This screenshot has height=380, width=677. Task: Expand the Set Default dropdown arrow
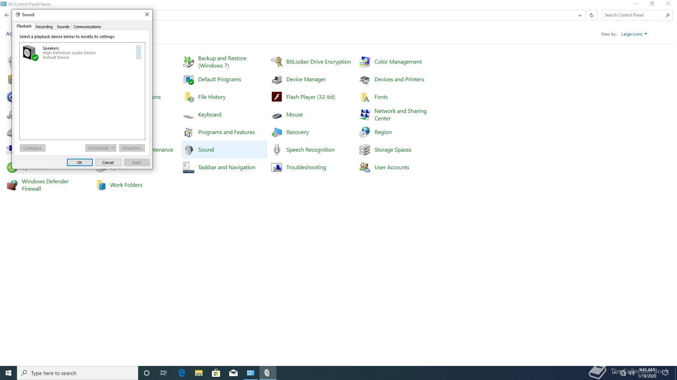click(x=114, y=148)
